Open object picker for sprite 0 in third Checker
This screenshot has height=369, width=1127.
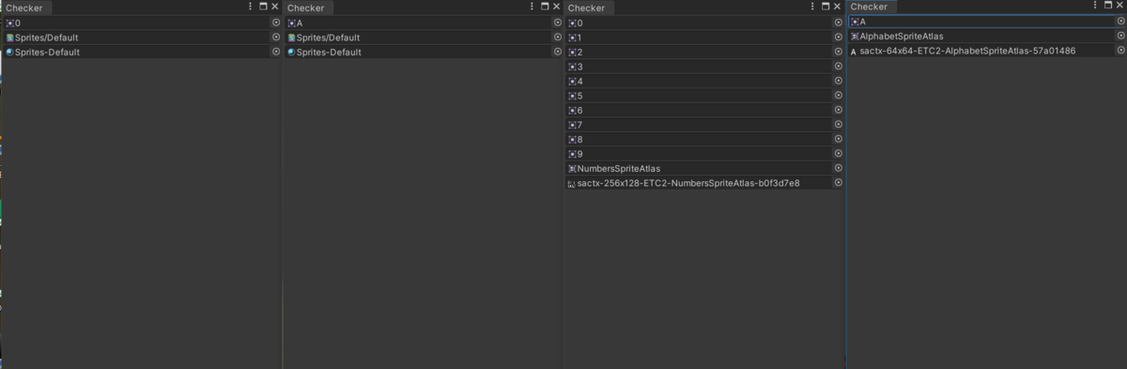(x=839, y=23)
